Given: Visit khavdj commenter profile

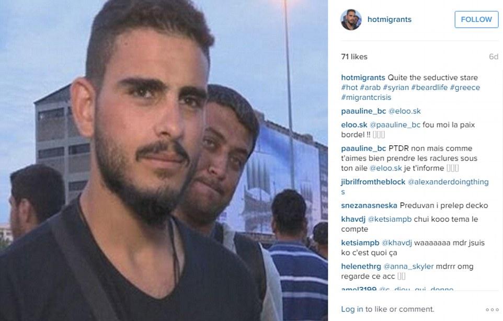Looking at the screenshot, I should pyautogui.click(x=353, y=220).
